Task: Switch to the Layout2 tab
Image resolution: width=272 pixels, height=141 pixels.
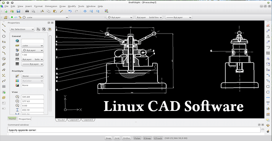Action: [x=88, y=120]
